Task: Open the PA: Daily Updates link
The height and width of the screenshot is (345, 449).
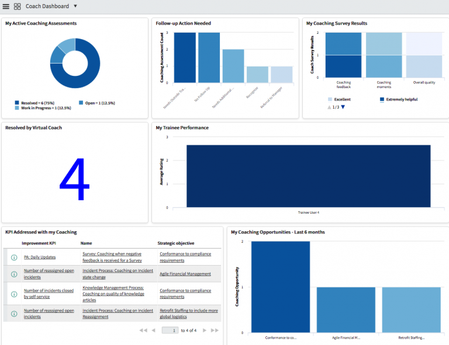Action: coord(40,257)
